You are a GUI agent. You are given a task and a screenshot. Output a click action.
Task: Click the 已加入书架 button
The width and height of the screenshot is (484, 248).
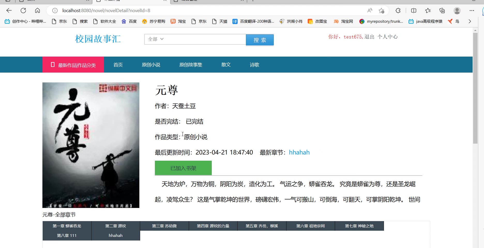(x=183, y=168)
